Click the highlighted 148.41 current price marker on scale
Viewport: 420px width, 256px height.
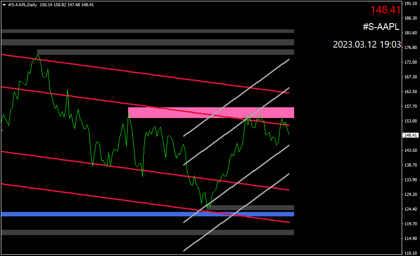point(410,135)
